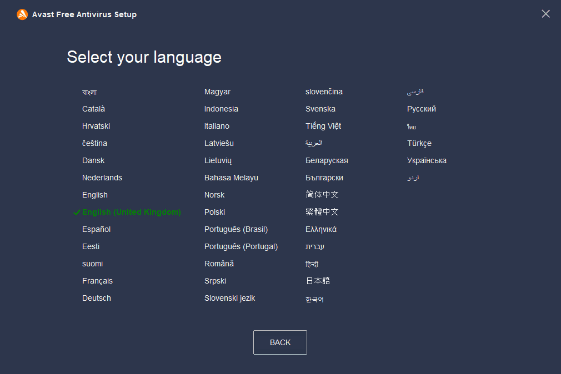Select slovenčina language
The width and height of the screenshot is (561, 374).
click(324, 92)
